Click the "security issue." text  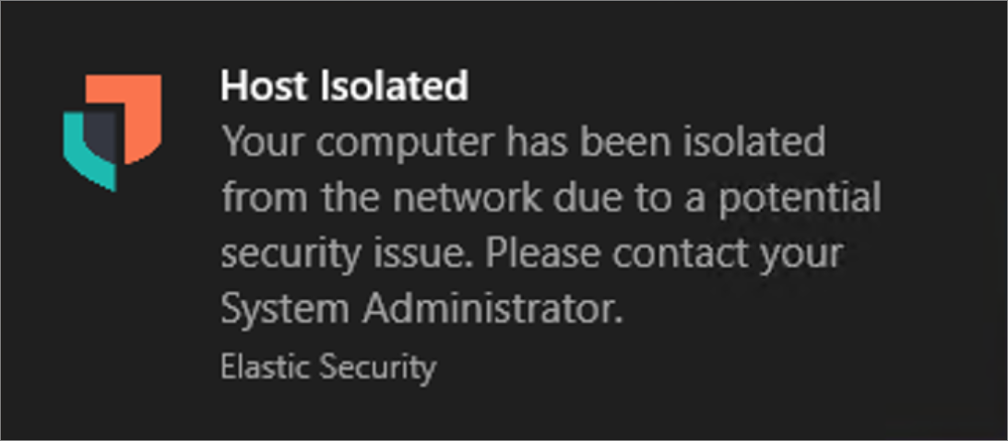coord(346,253)
